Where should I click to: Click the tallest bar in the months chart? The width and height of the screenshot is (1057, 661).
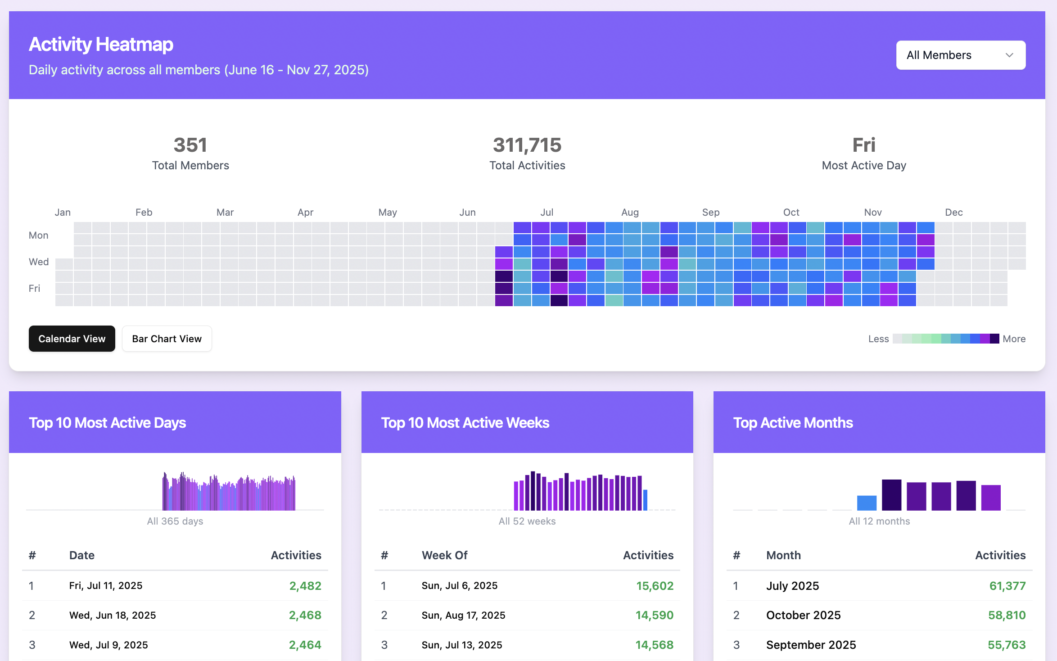tap(891, 495)
